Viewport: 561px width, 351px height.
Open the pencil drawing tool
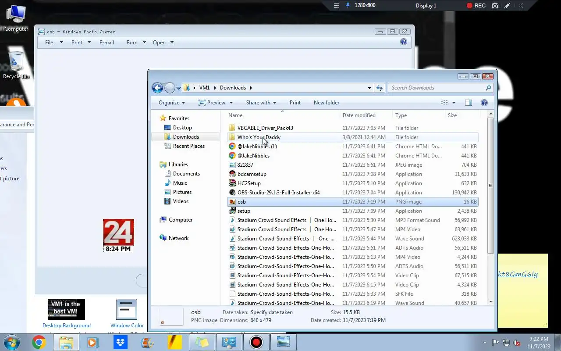[x=507, y=6]
